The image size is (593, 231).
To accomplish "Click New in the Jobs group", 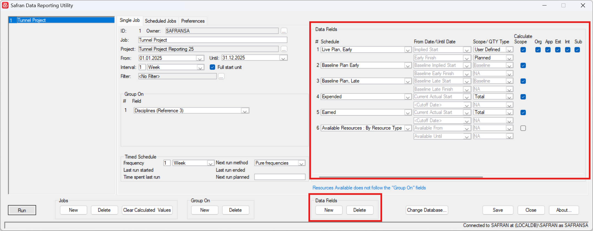I will point(73,210).
